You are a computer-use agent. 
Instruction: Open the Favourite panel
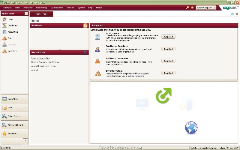[14, 133]
